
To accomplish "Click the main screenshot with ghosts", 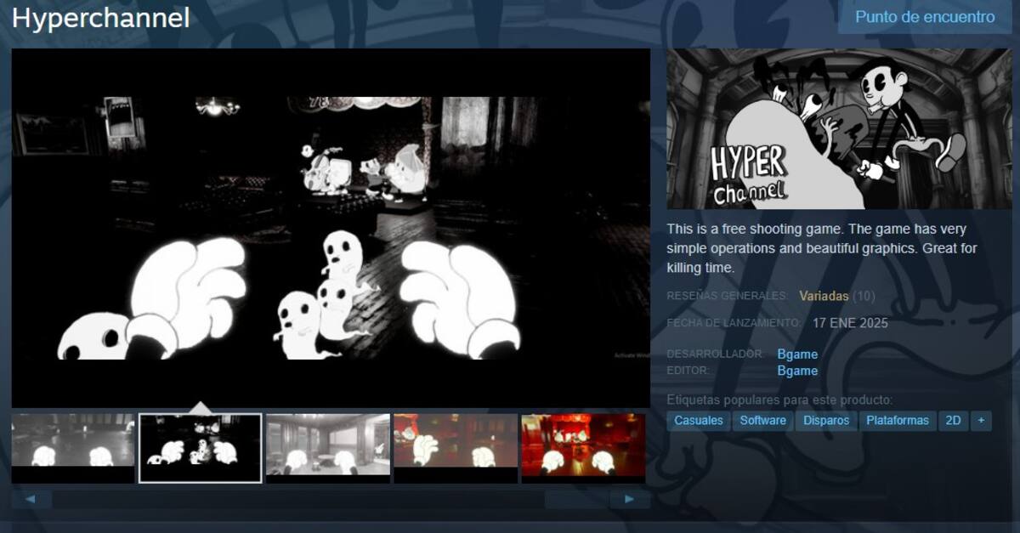I will pos(331,228).
